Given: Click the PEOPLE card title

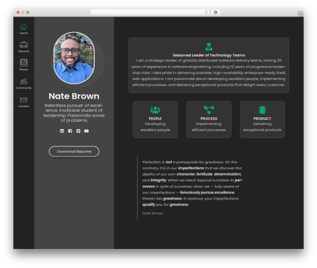Looking at the screenshot, I should tap(155, 118).
